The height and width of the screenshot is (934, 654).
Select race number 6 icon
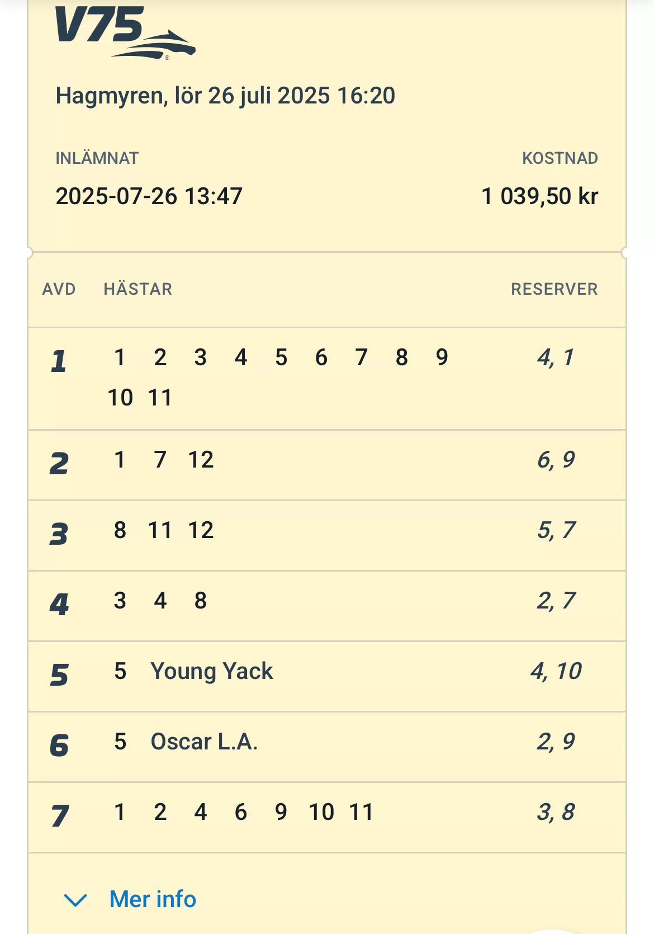59,746
